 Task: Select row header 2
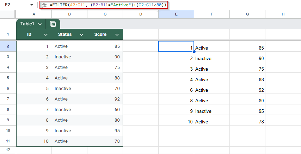pos(8,46)
